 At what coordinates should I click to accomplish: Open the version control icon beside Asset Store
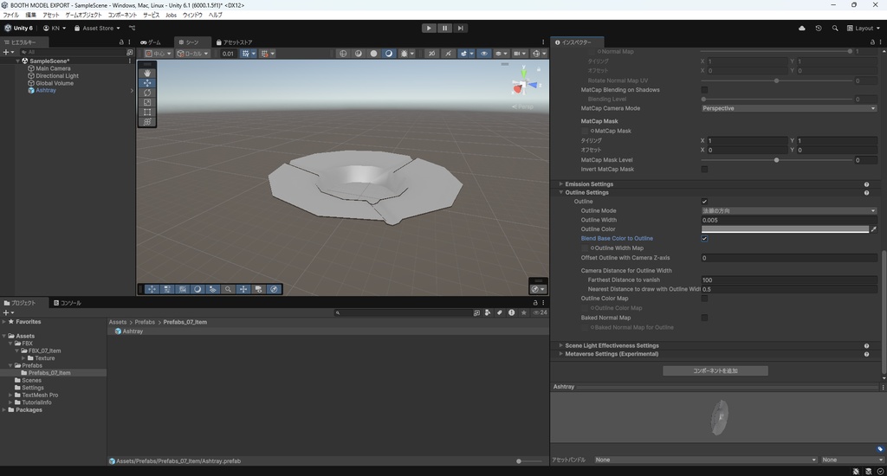[x=132, y=28]
